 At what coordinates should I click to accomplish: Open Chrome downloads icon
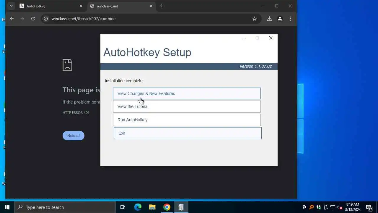(269, 19)
